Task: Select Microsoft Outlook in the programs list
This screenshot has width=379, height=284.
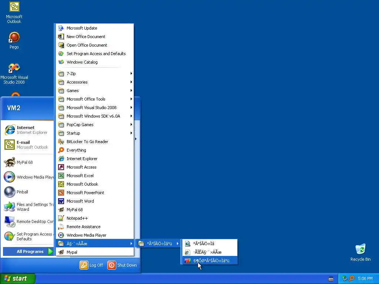Action: click(x=95, y=184)
